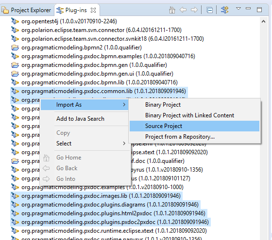The width and height of the screenshot is (272, 240).
Task: Expand the Import As submenu arrow
Action: pos(124,105)
